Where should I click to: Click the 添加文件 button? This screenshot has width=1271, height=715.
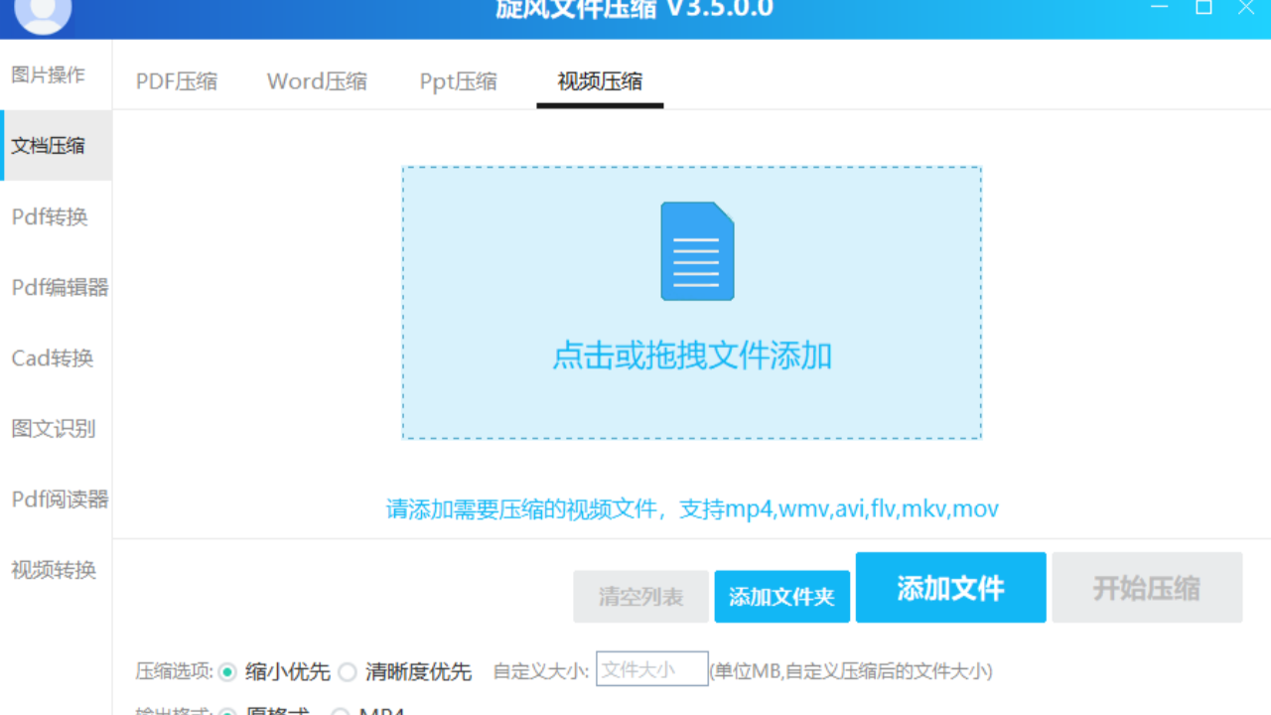[950, 587]
